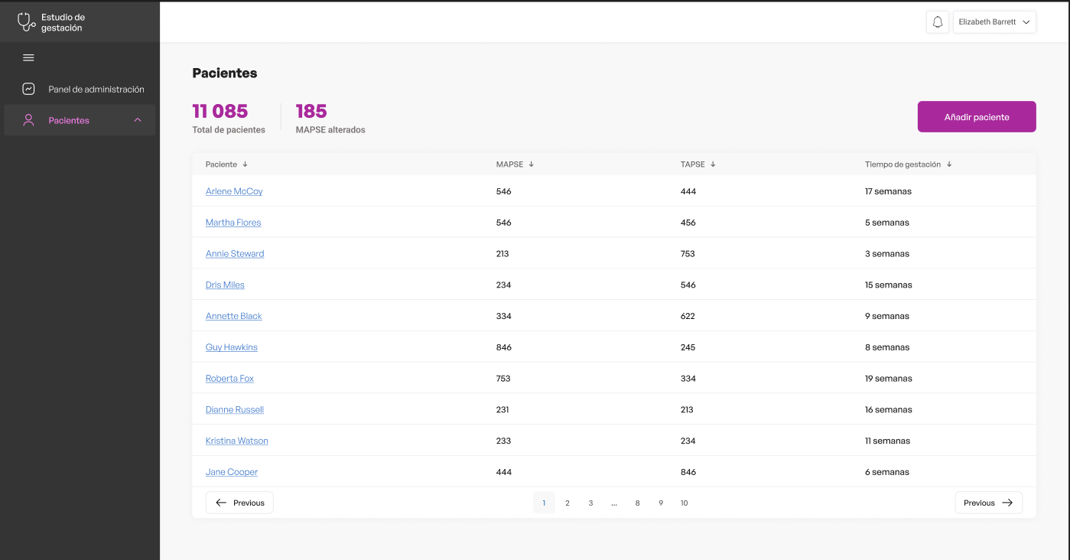Image resolution: width=1070 pixels, height=560 pixels.
Task: Click the Pacientes person icon
Action: point(28,120)
